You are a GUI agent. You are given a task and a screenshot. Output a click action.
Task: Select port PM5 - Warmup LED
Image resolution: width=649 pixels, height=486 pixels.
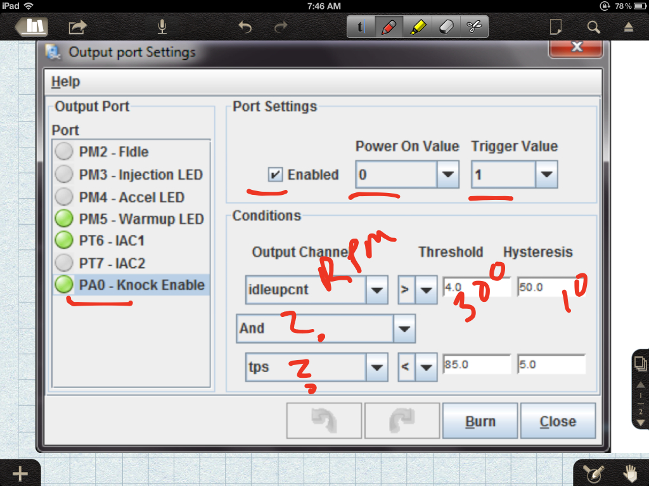pos(131,218)
